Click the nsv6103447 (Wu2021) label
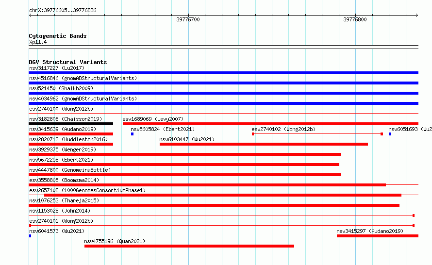Viewport: 432px width, 265px height. coord(187,139)
